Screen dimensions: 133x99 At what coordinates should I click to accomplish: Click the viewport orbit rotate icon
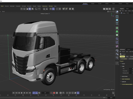pyautogui.click(x=112, y=12)
